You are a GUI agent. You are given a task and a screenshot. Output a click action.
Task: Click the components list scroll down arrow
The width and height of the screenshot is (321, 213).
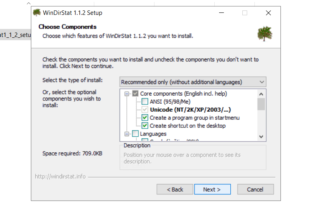click(261, 137)
